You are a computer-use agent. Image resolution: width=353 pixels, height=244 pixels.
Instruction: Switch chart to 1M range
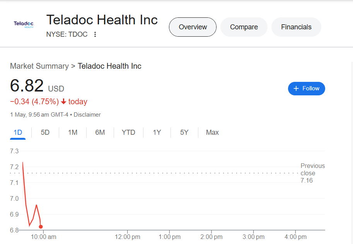click(x=73, y=132)
